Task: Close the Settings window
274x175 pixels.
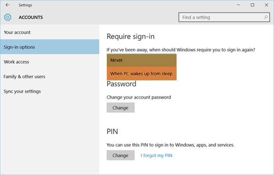Action: tap(267, 5)
